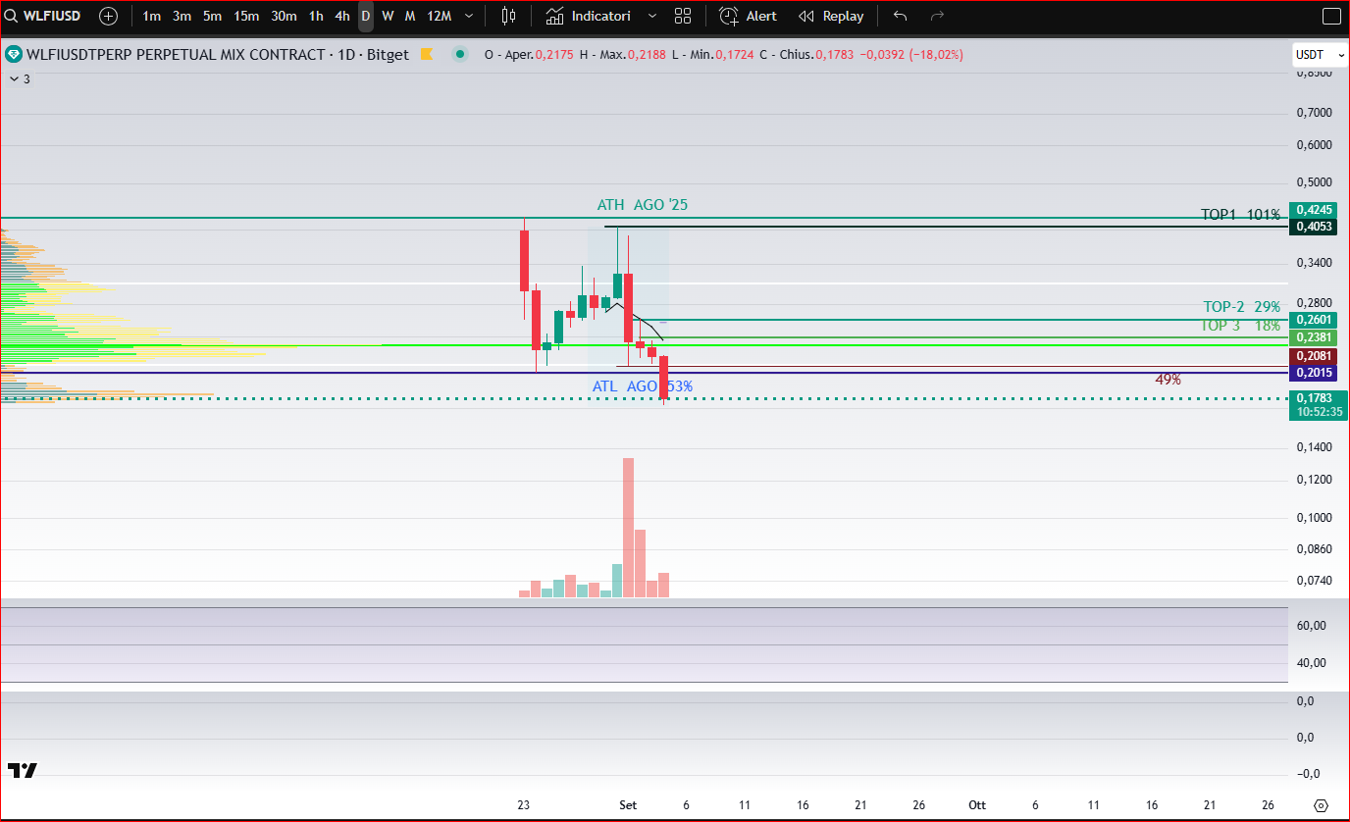Toggle the green market status dot
The height and width of the screenshot is (822, 1350).
(459, 55)
